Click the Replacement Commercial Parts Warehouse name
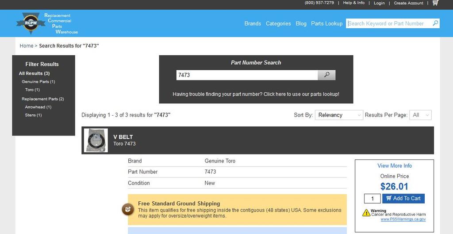 coord(61,24)
